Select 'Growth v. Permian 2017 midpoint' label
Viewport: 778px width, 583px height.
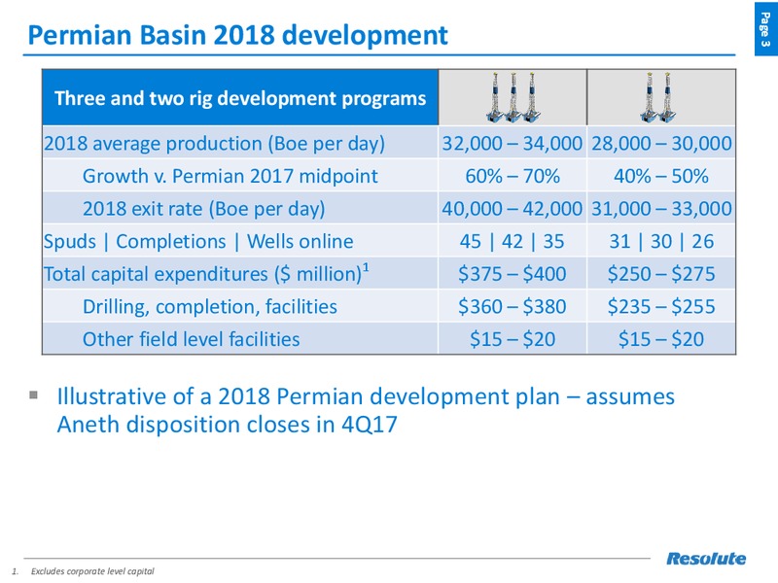[230, 176]
